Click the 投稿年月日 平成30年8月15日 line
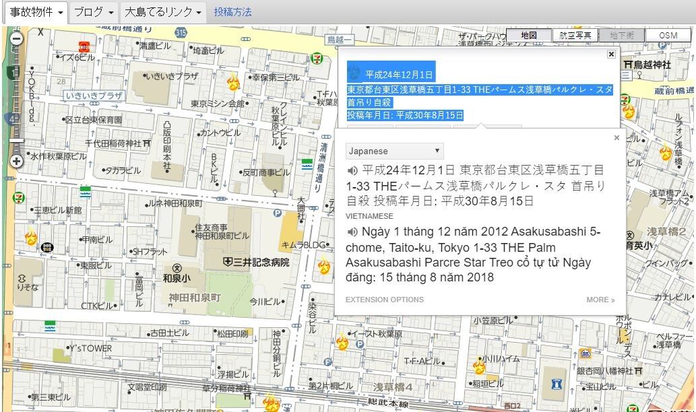Screen dimensions: 696x412 pyautogui.click(x=405, y=115)
